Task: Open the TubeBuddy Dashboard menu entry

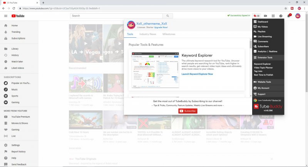Action: point(263,22)
